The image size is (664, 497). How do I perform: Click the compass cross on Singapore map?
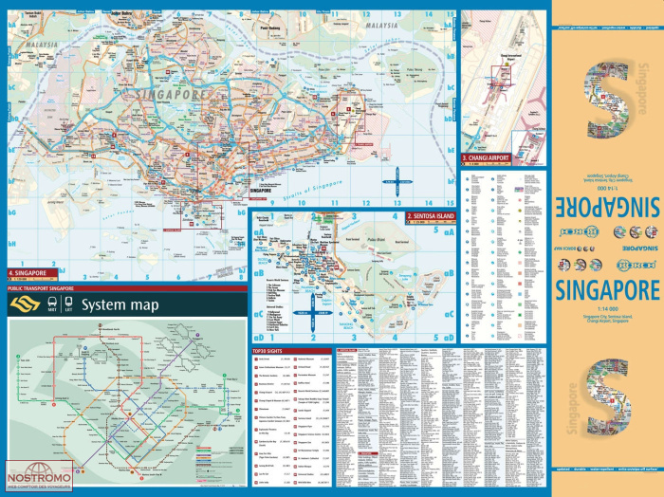pyautogui.click(x=397, y=176)
